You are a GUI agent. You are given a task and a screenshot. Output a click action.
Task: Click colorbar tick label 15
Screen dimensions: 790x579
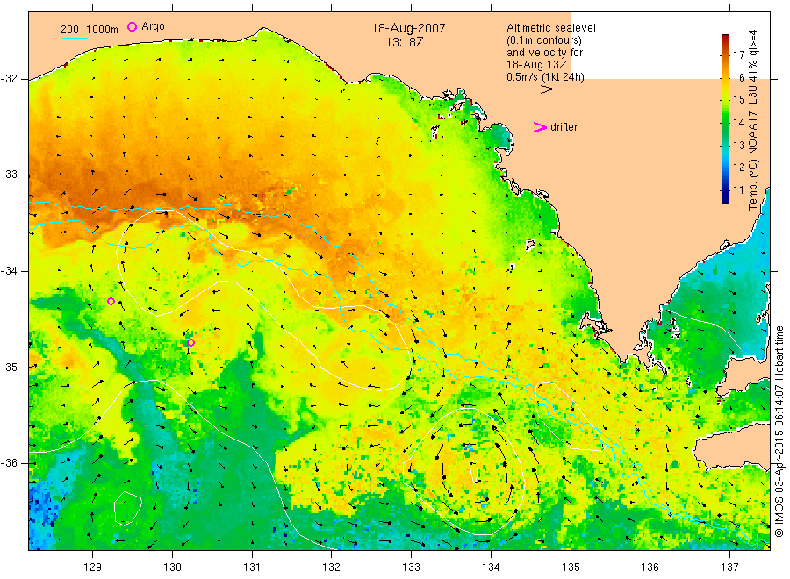tap(738, 100)
